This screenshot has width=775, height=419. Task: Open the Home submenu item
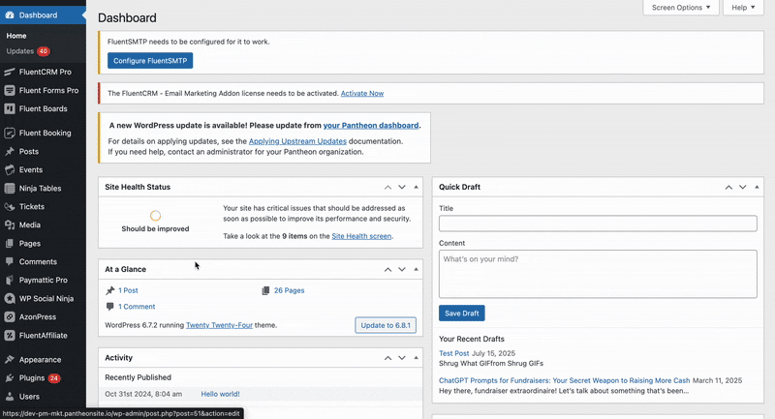16,36
